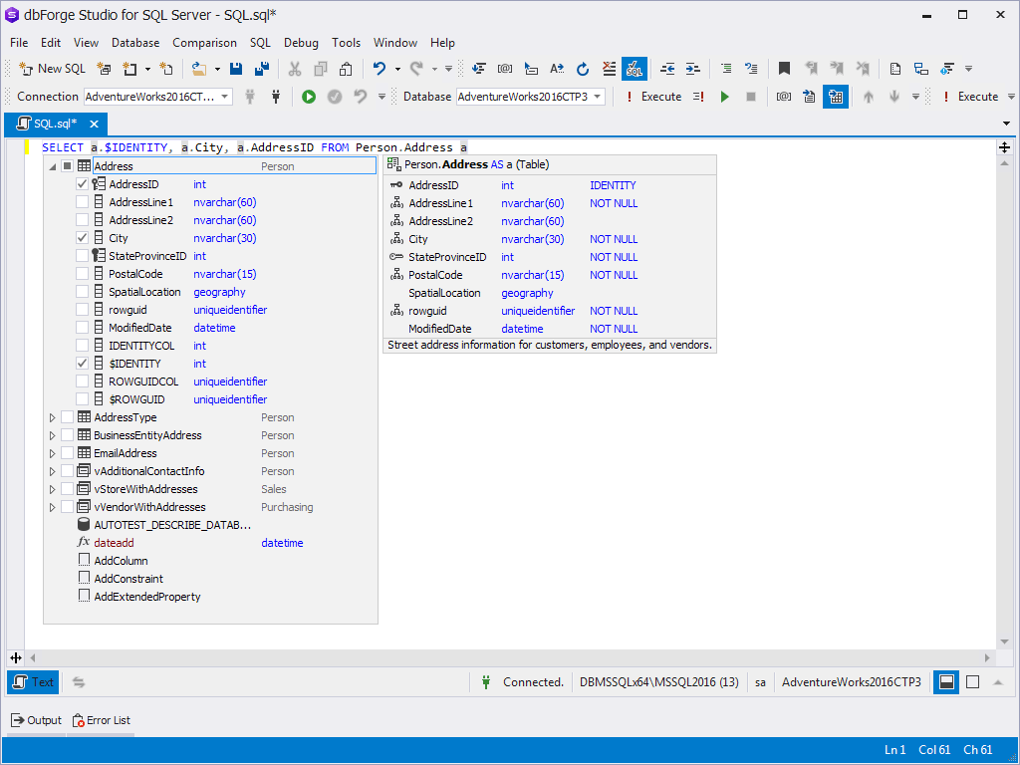Click the Connected status in the status bar
Viewport: 1020px width, 765px height.
[x=533, y=682]
